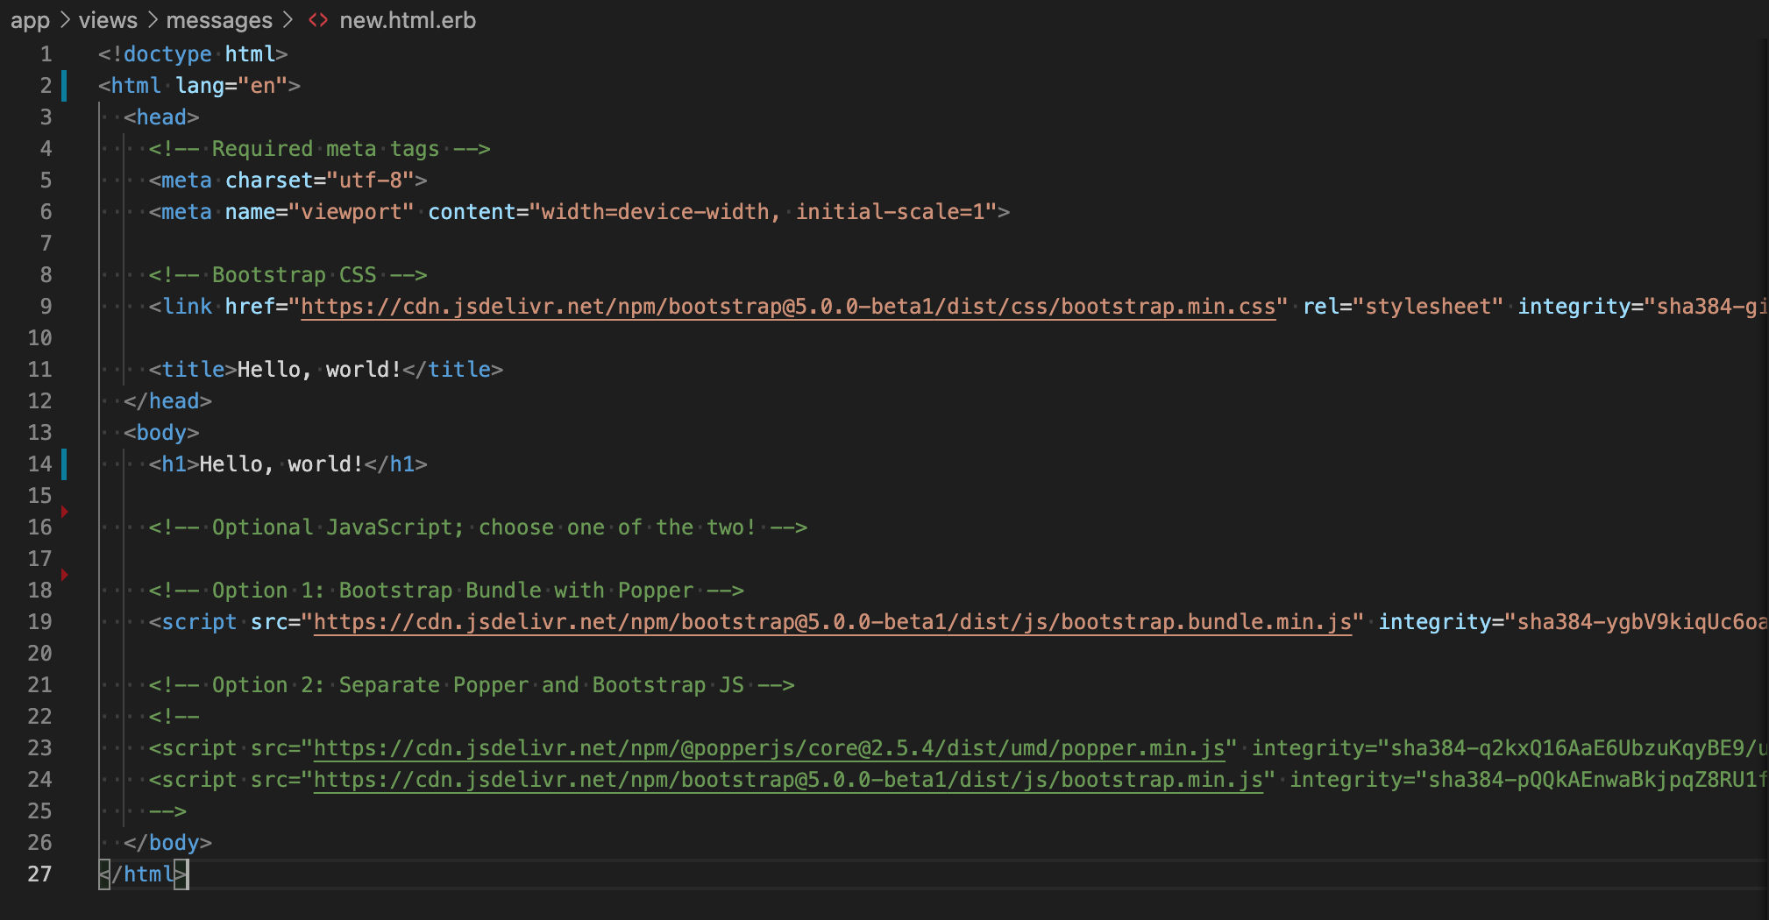Open the popper.min.js link on line 23
1769x920 pixels.
[771, 747]
